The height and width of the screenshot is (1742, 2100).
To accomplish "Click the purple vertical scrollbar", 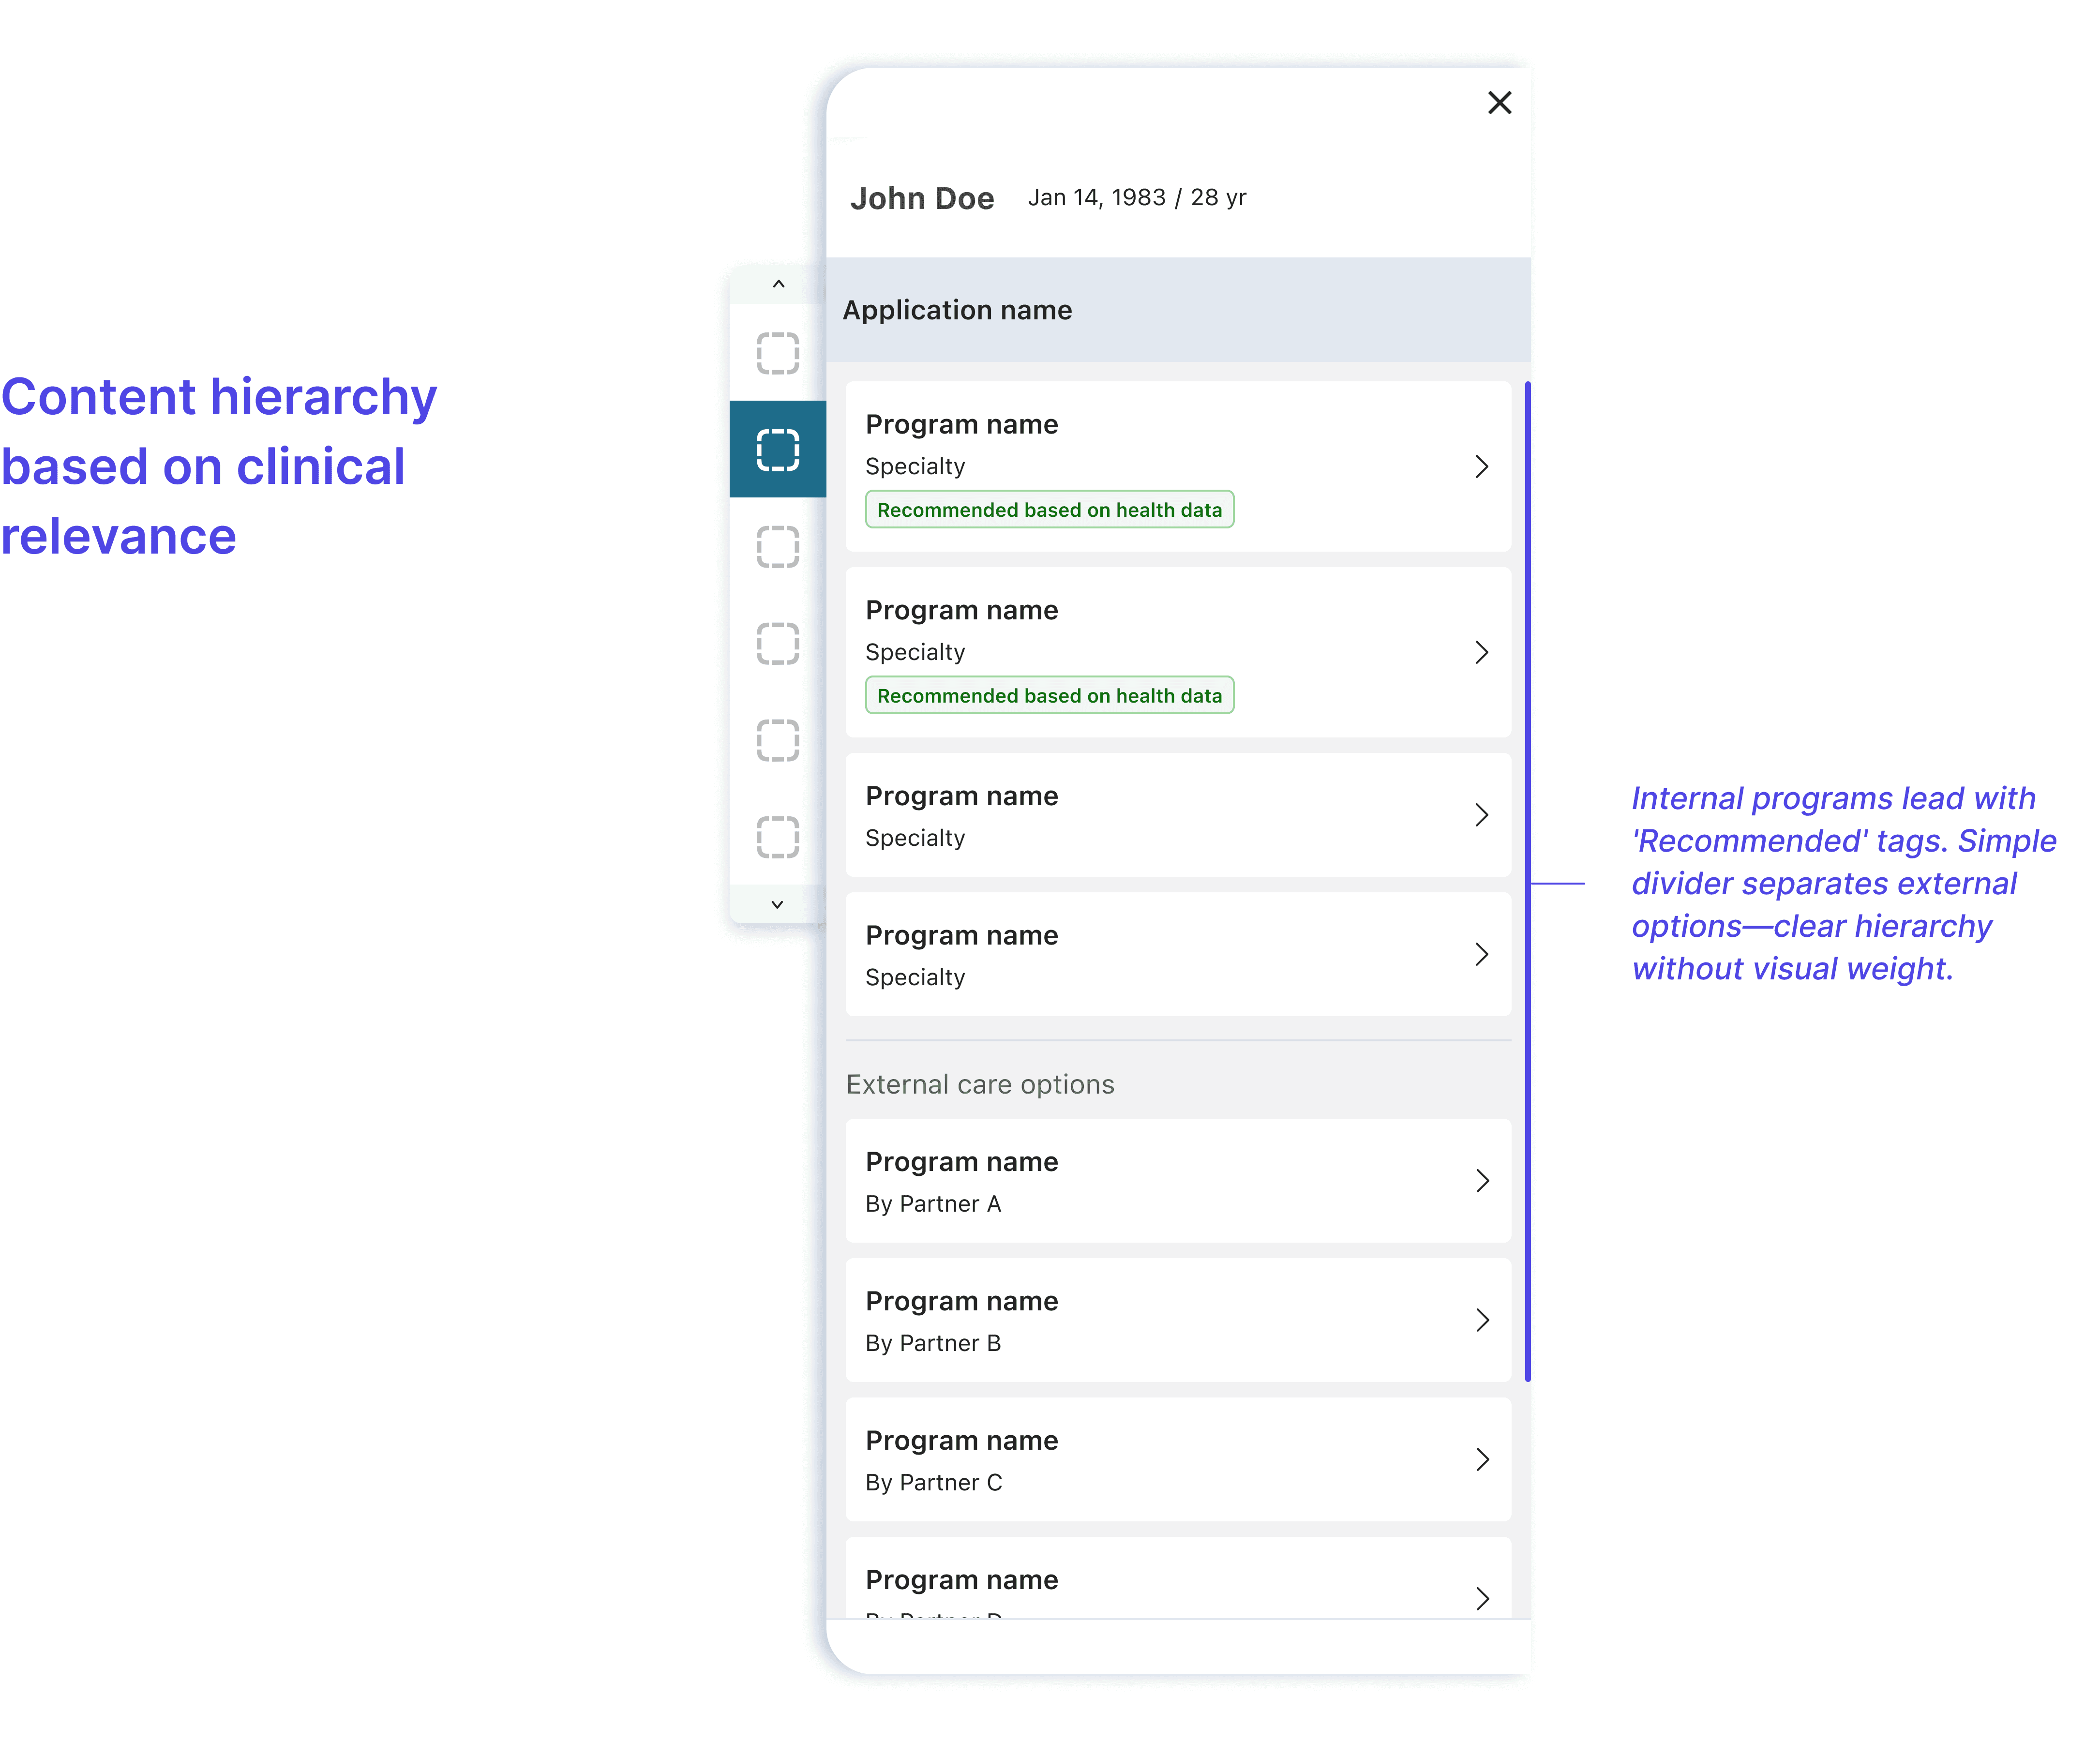I will coord(1527,880).
